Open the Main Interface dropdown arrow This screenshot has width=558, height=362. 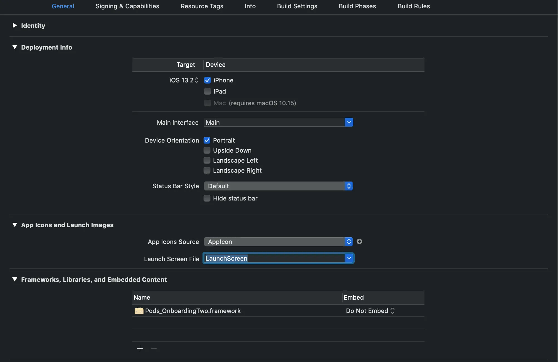click(349, 122)
